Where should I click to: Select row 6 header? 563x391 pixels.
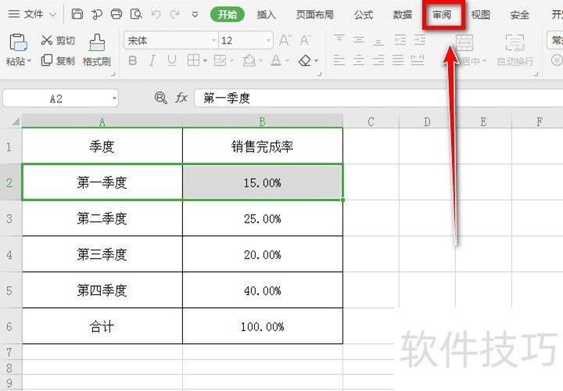(9, 326)
